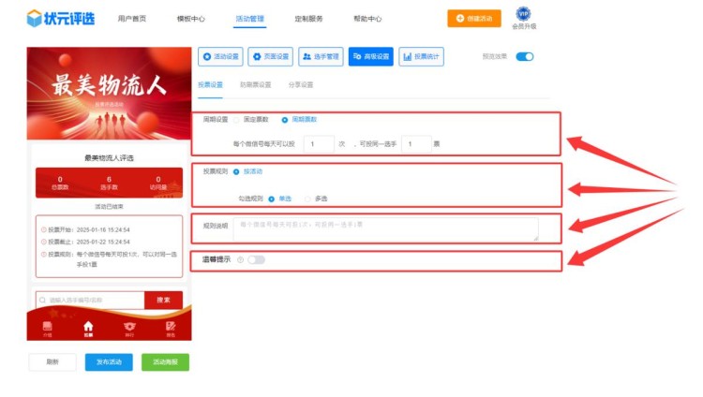Switch to the 防刷票设置 tab
703x397 pixels.
(255, 85)
